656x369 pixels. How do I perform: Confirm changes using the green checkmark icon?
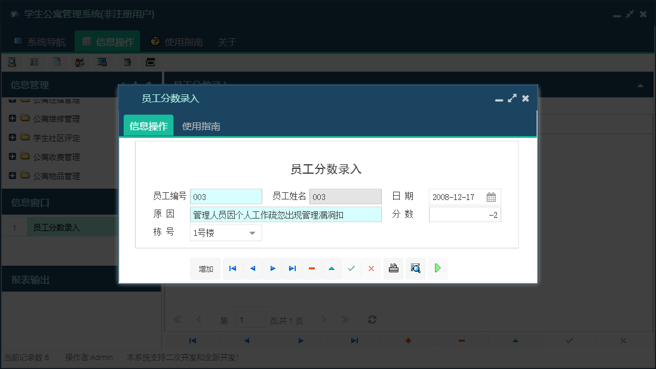click(351, 268)
